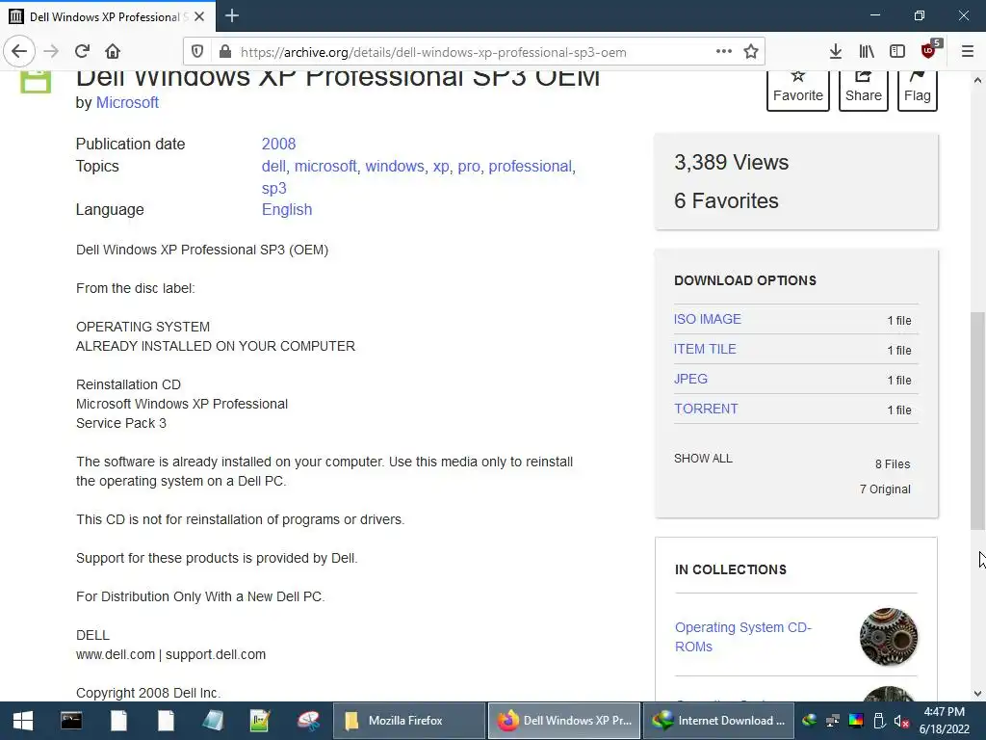Close the Dell Windows XP tab
The height and width of the screenshot is (740, 986).
tap(199, 17)
